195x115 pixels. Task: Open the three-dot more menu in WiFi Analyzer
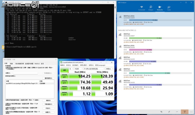pos(191,112)
